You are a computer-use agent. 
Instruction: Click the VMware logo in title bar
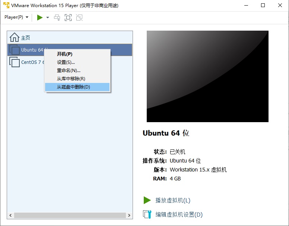coord(6,5)
